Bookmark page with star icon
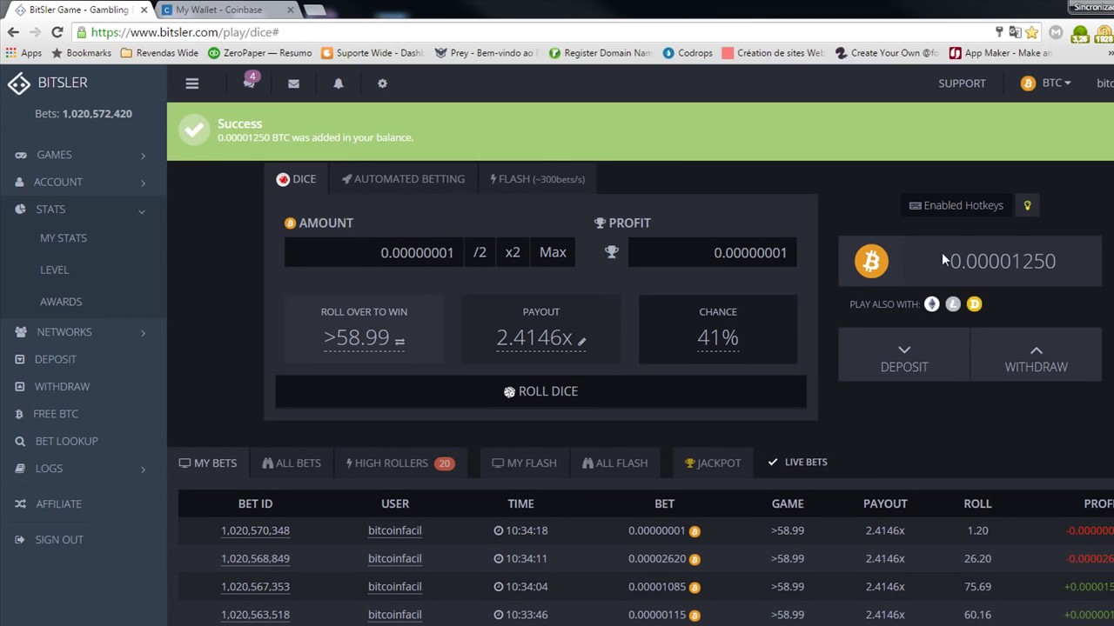1114x626 pixels. (1032, 32)
